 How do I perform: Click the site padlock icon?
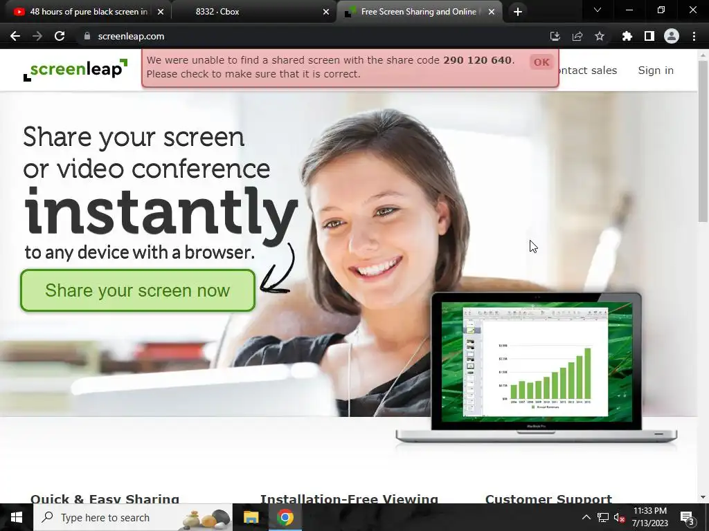(87, 36)
